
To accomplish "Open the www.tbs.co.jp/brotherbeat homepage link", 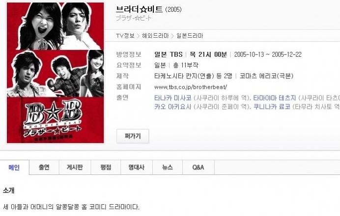I will click(191, 87).
